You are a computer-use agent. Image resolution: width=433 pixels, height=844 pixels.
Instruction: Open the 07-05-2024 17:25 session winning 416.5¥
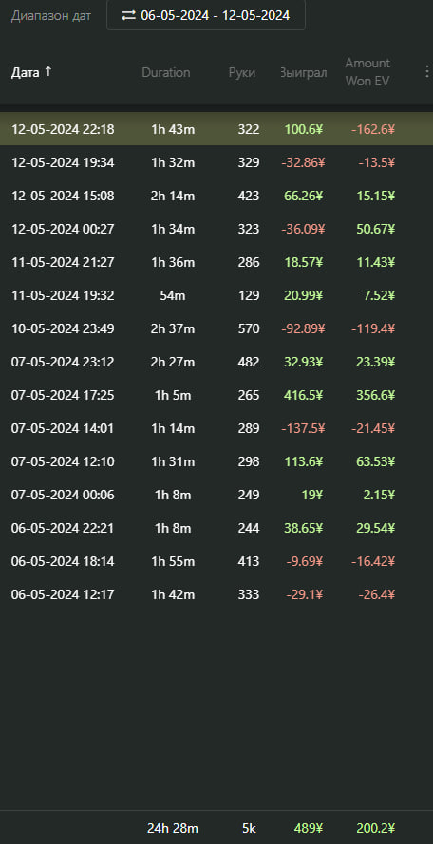(216, 395)
